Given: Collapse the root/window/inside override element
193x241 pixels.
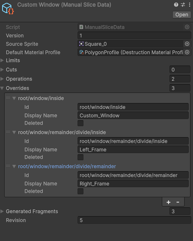Looking at the screenshot, I should pos(14,98).
